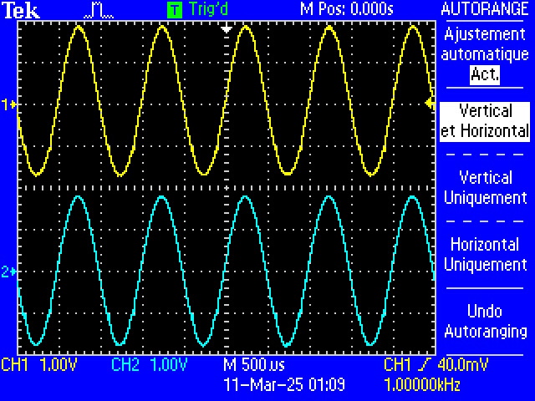Click the AUTORANGE menu title

click(485, 9)
